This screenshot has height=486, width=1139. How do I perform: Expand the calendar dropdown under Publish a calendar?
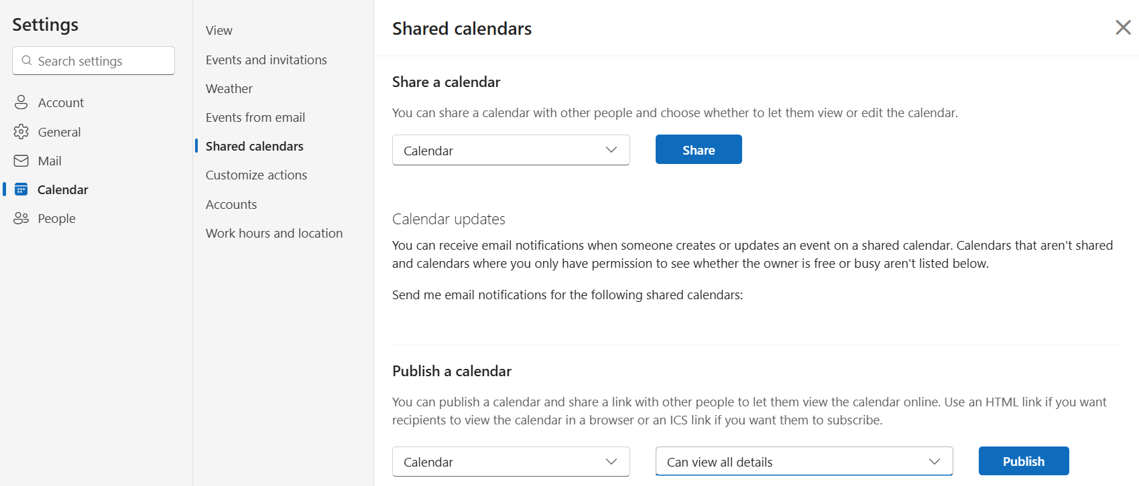pos(511,462)
